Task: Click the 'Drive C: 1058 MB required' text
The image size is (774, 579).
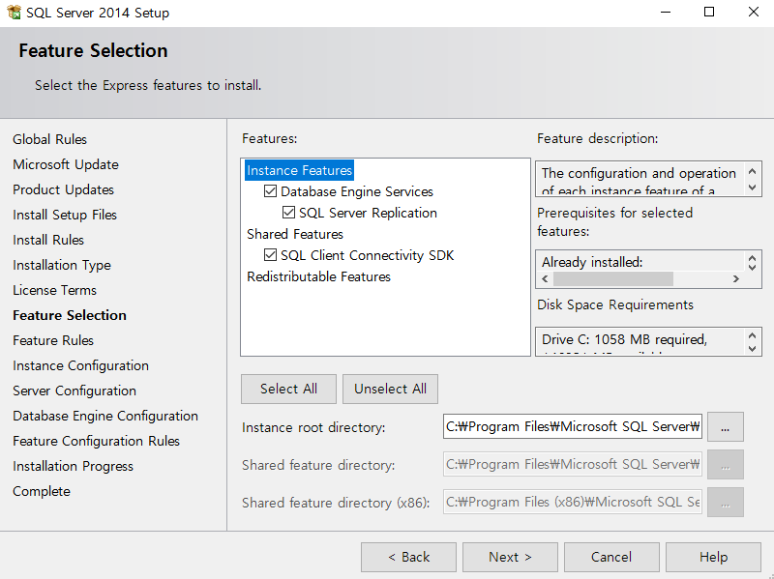Action: [x=624, y=339]
